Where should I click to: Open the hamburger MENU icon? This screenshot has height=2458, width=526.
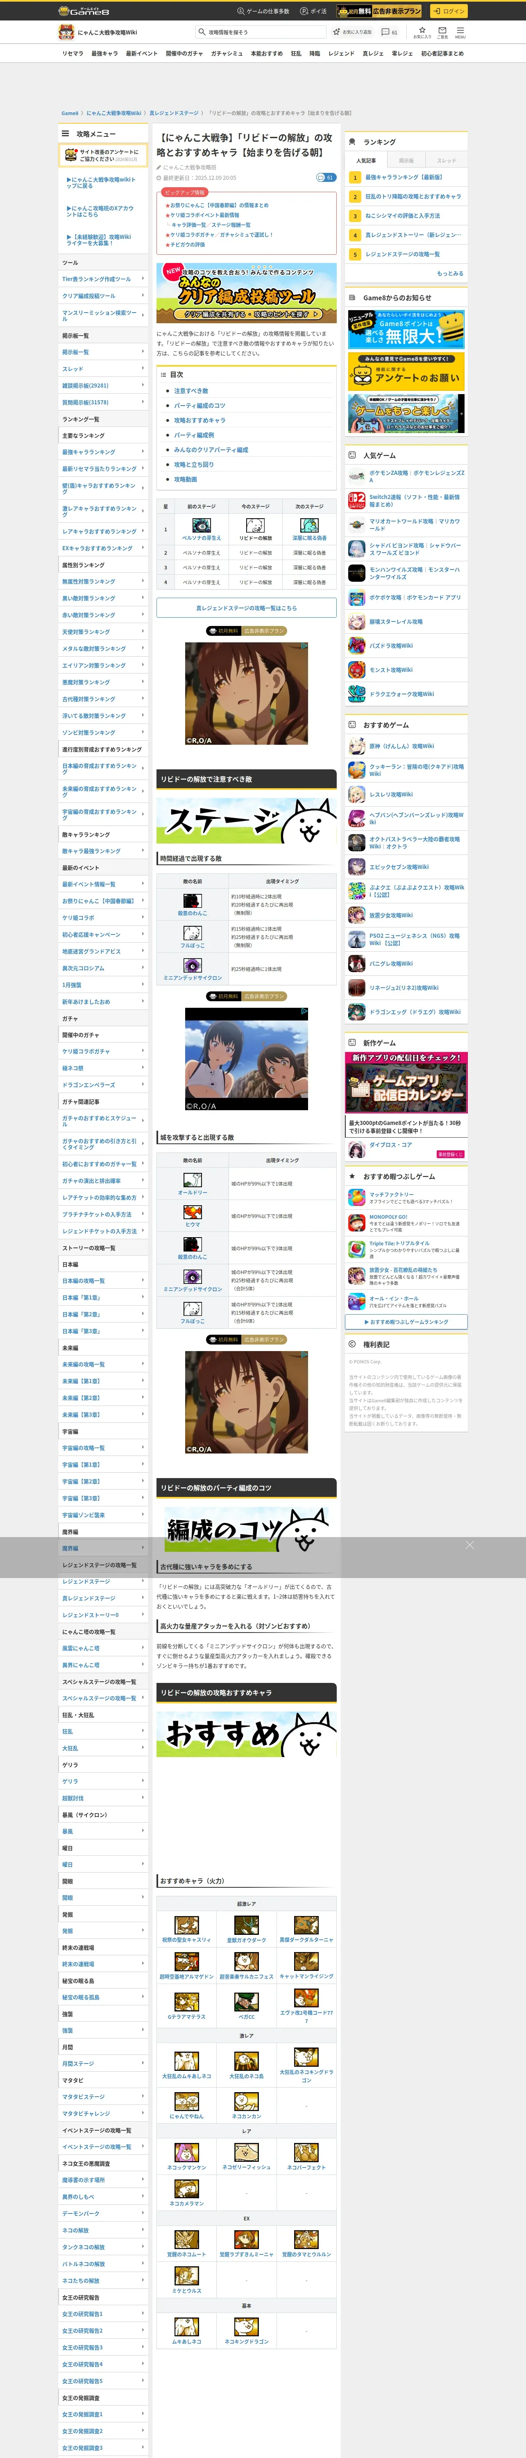[460, 32]
